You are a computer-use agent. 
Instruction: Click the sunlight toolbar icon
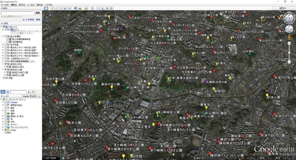tap(80, 8)
